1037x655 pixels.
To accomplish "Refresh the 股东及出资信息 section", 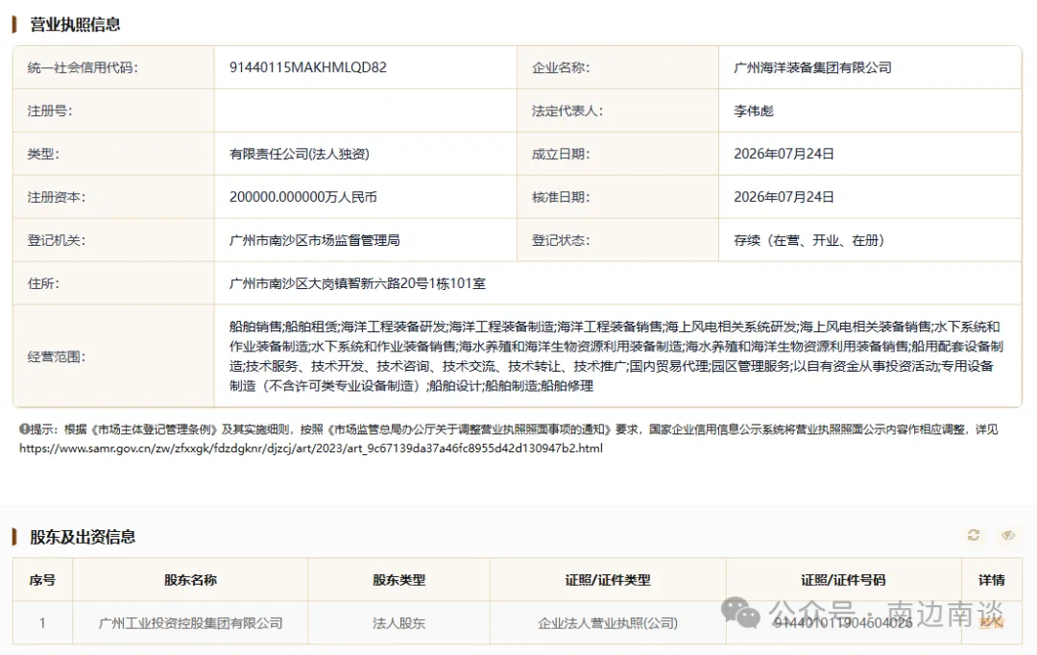I will pos(974,535).
